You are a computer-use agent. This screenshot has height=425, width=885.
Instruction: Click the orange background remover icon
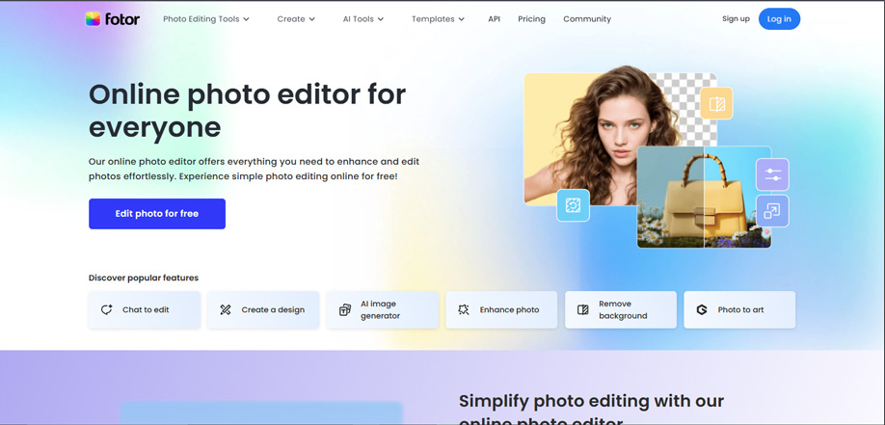click(716, 103)
